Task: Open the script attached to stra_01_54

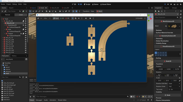Action: (x=23, y=21)
